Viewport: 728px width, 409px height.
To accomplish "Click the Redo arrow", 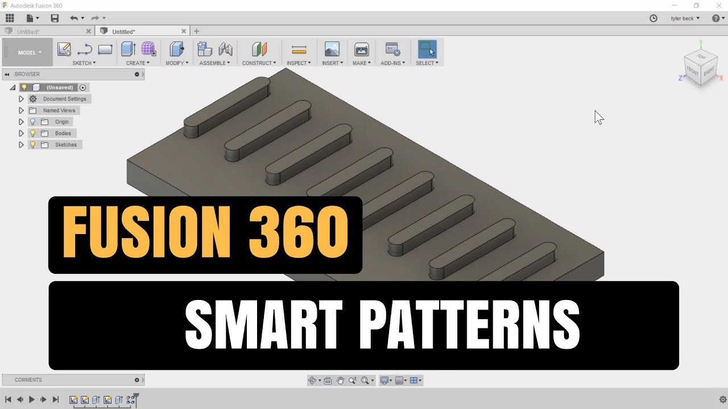I will coord(96,18).
